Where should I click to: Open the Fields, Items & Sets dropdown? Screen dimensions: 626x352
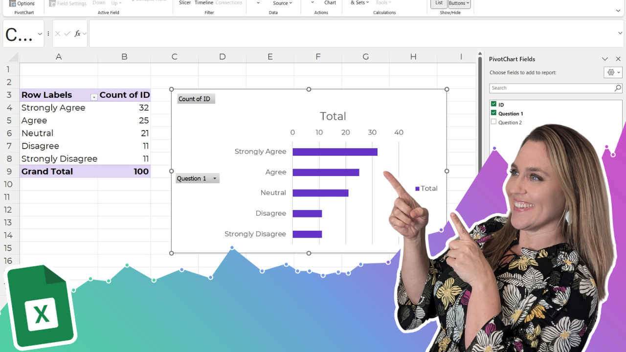click(x=360, y=3)
